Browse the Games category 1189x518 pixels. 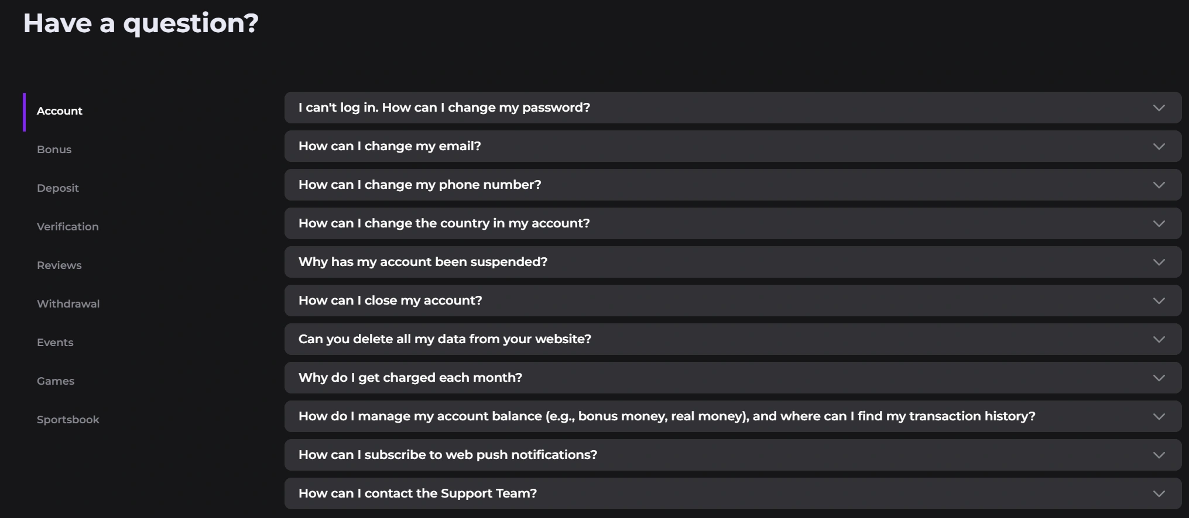point(56,381)
